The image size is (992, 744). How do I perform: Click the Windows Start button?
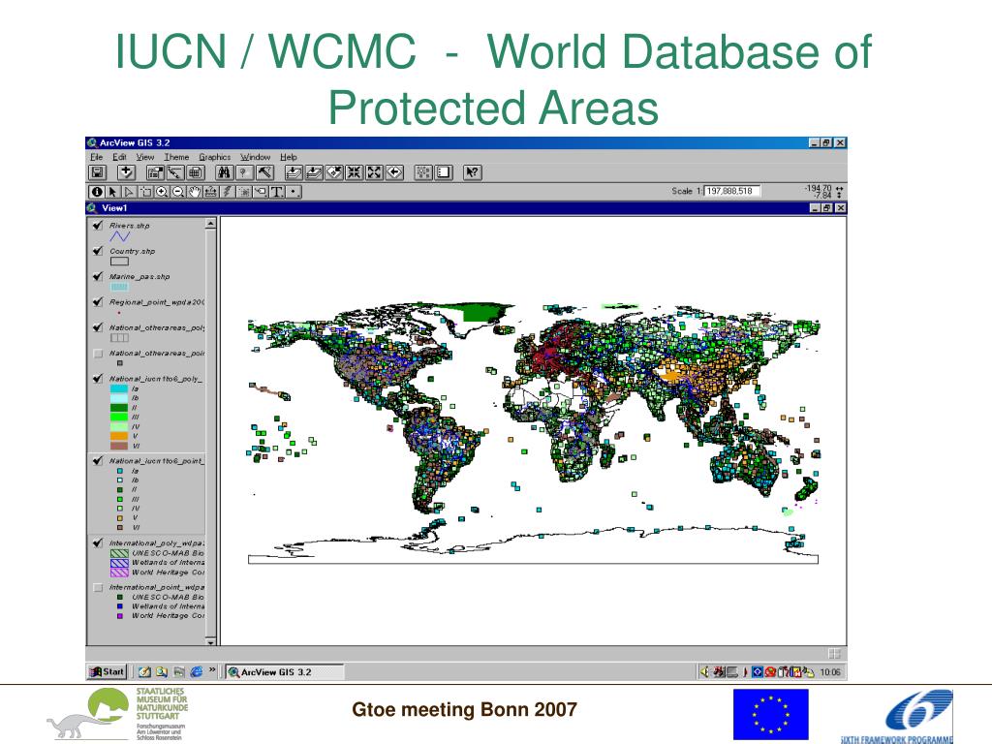point(108,671)
